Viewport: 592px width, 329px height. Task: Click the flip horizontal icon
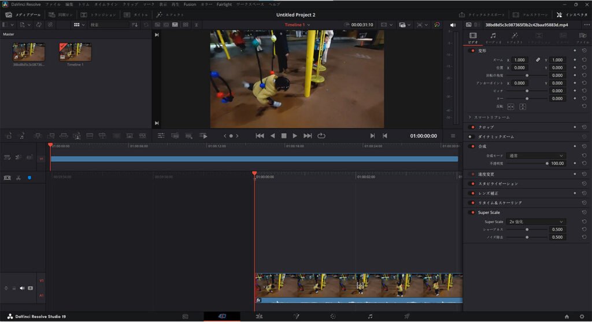[x=510, y=106]
